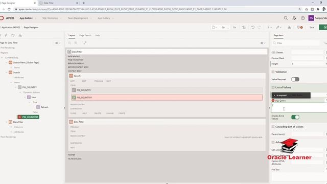Screen dimensions: 327x184
Task: Collapse the Validation section
Action: 273,72
